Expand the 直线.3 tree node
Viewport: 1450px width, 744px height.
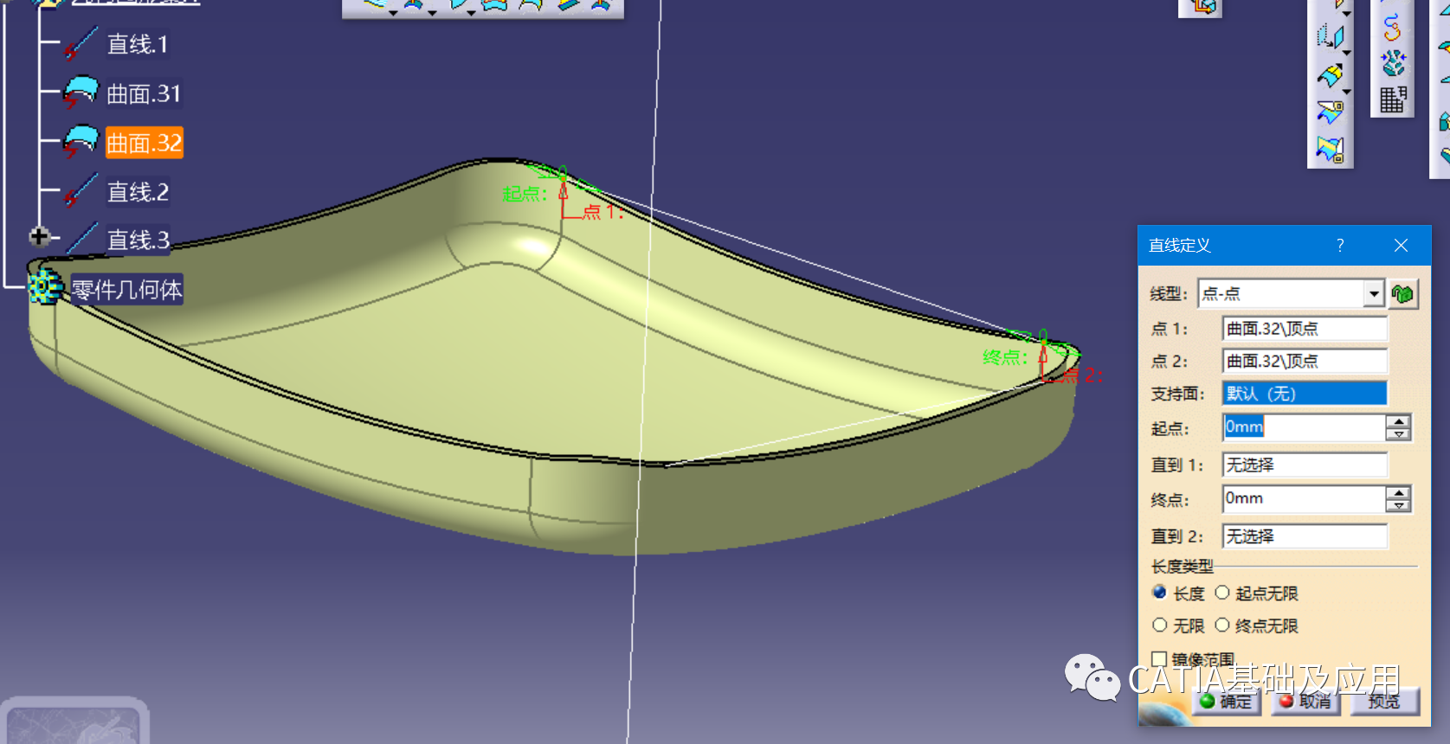click(x=38, y=236)
